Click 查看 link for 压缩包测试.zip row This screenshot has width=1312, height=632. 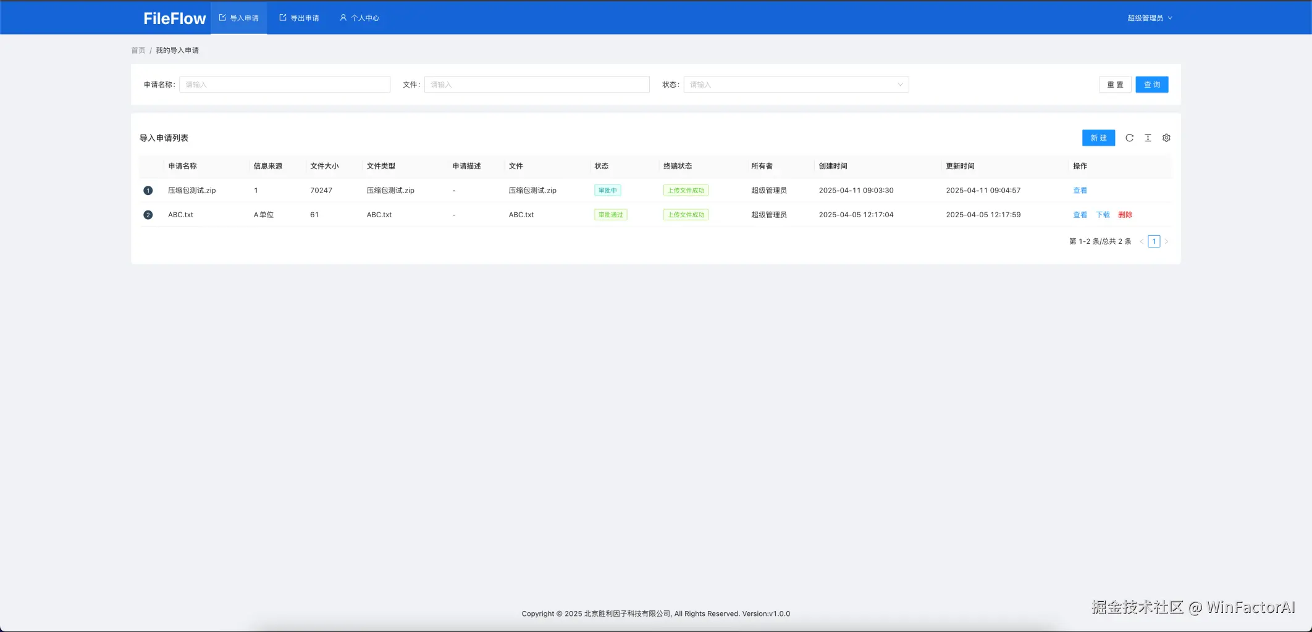(x=1080, y=191)
